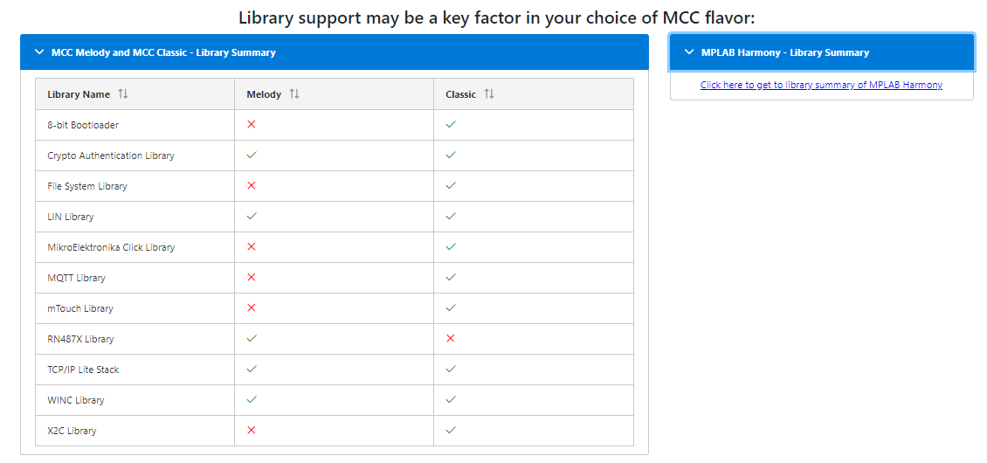Click the MPLAB Harmony - Library Summary header
Viewport: 987px width, 463px height.
(x=784, y=52)
